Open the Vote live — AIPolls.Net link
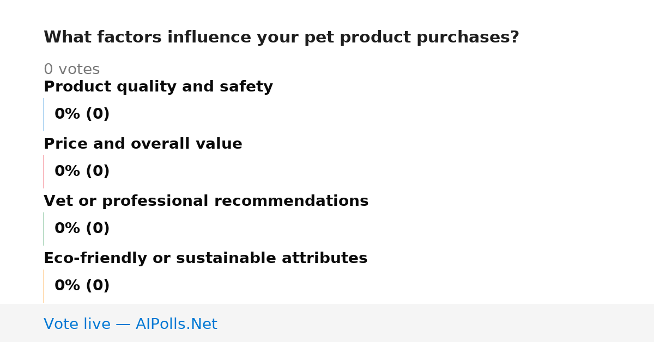Viewport: 654px width, 342px height. tap(130, 324)
